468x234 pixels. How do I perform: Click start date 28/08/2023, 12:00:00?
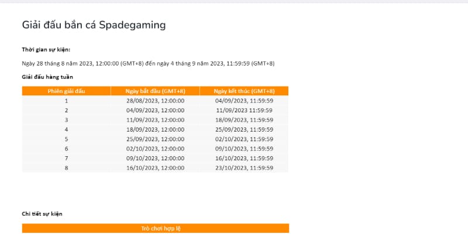click(155, 101)
